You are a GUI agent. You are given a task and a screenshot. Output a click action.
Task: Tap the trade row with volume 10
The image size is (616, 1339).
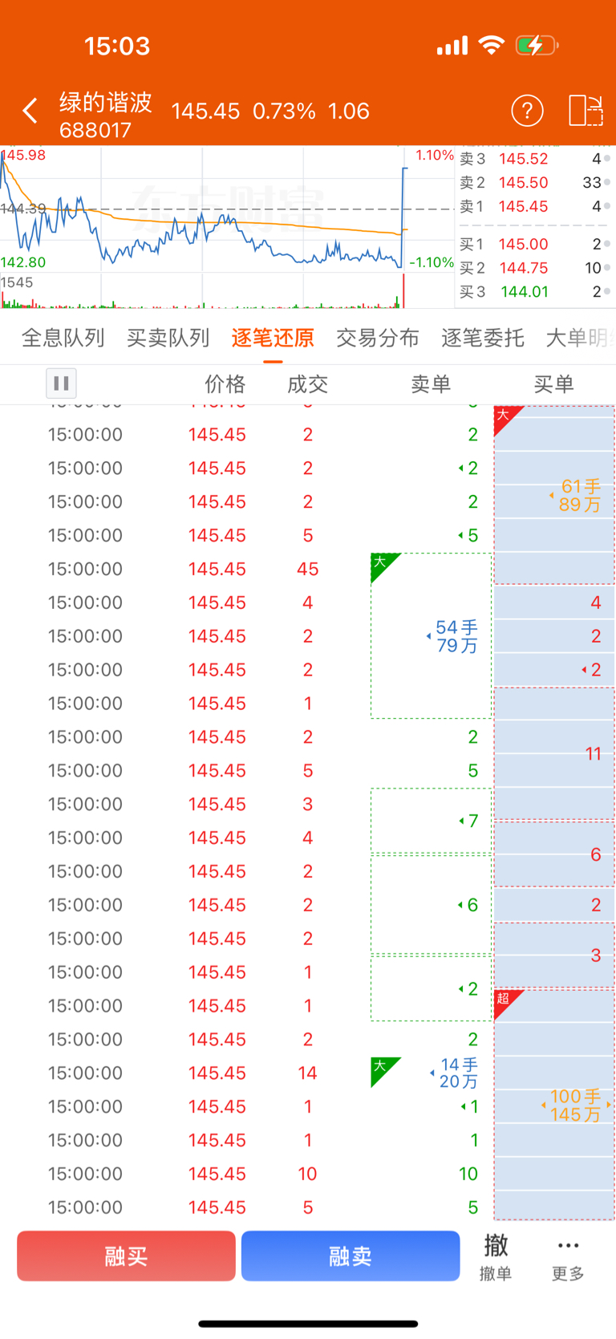[x=308, y=1174]
